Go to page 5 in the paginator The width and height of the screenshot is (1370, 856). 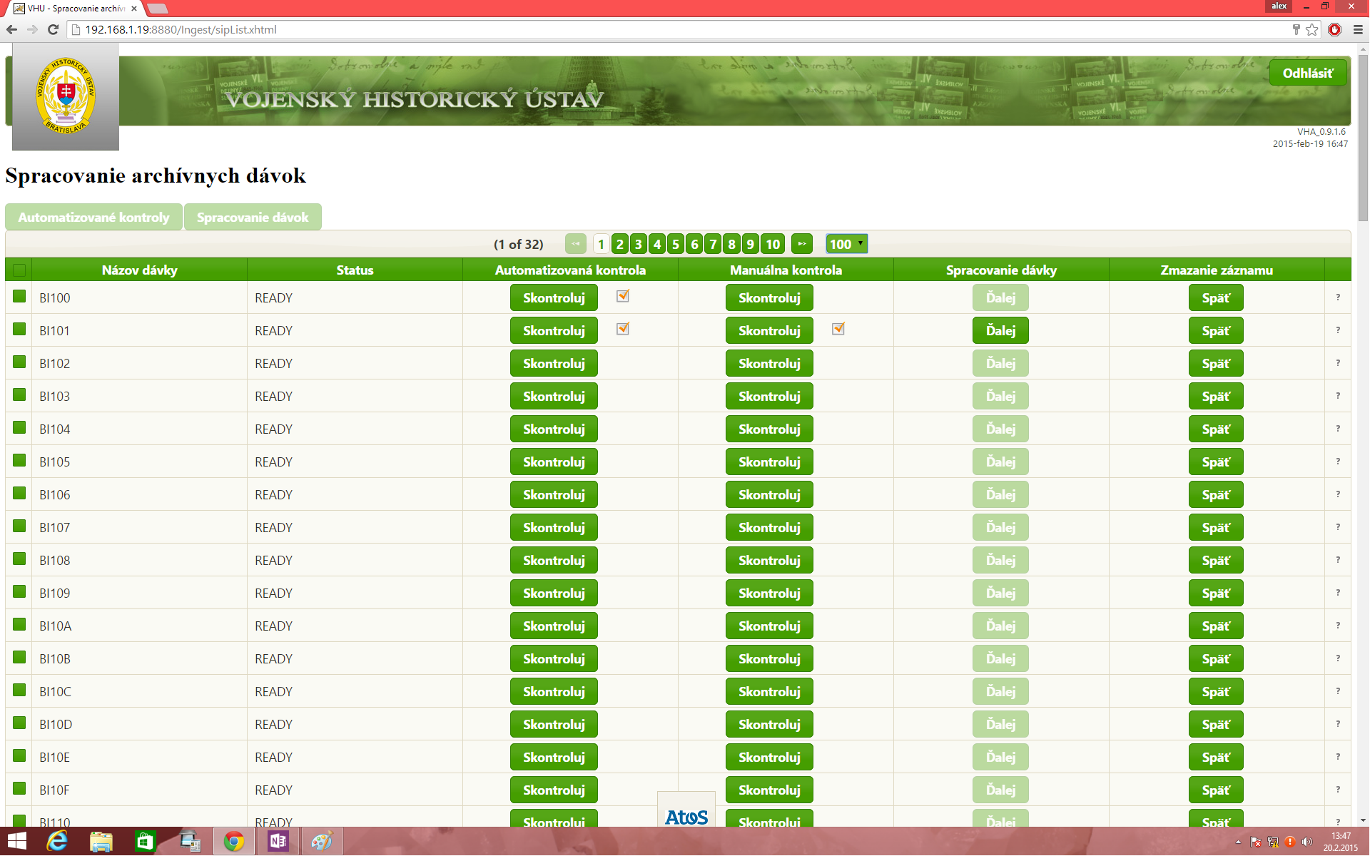[x=676, y=244]
